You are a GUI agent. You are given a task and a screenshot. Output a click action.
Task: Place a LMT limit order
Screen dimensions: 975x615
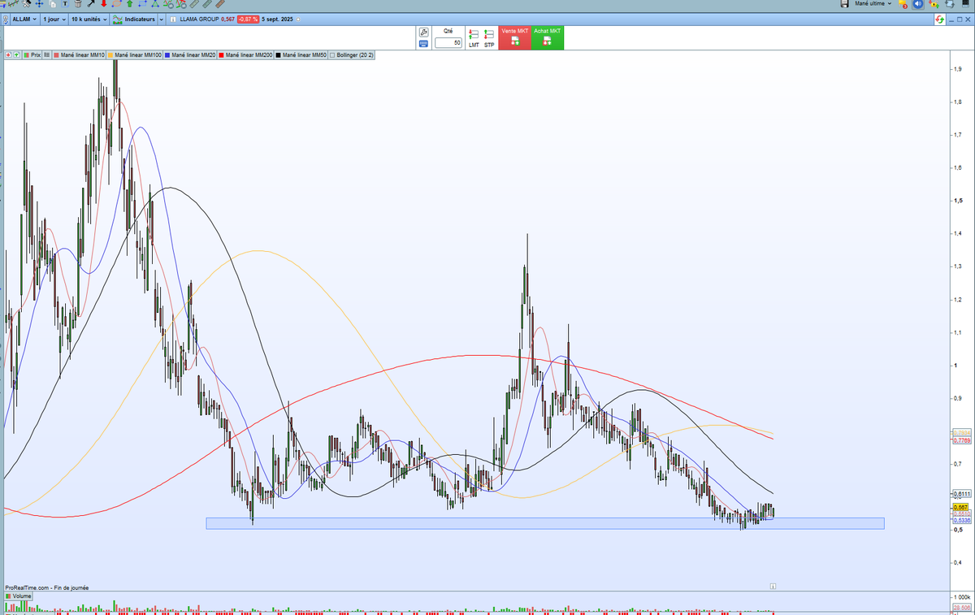473,38
